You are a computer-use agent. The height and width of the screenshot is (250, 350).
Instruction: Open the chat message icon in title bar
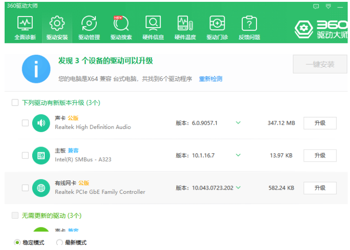click(316, 6)
